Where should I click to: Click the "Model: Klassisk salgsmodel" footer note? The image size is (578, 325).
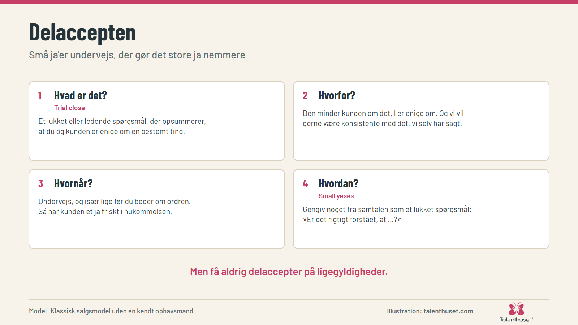pyautogui.click(x=112, y=311)
